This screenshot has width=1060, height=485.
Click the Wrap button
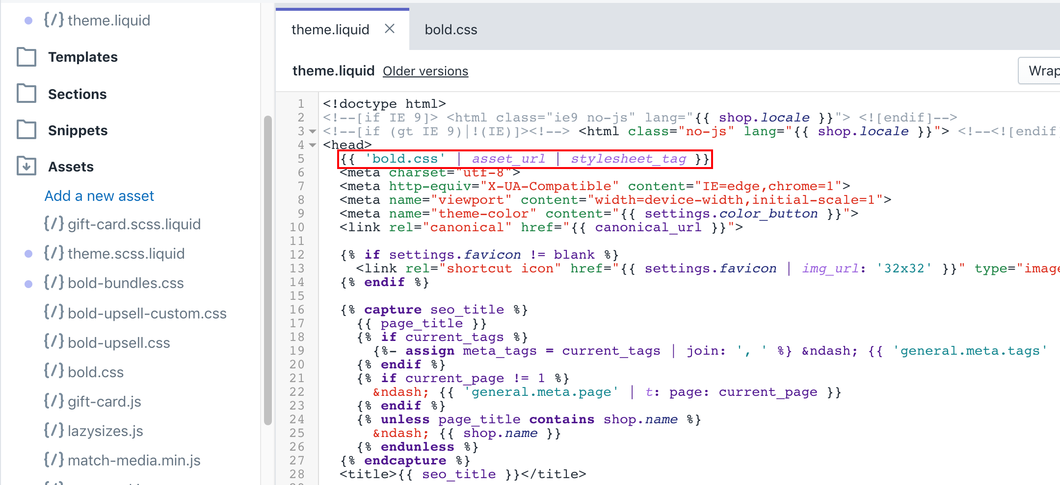[1039, 71]
